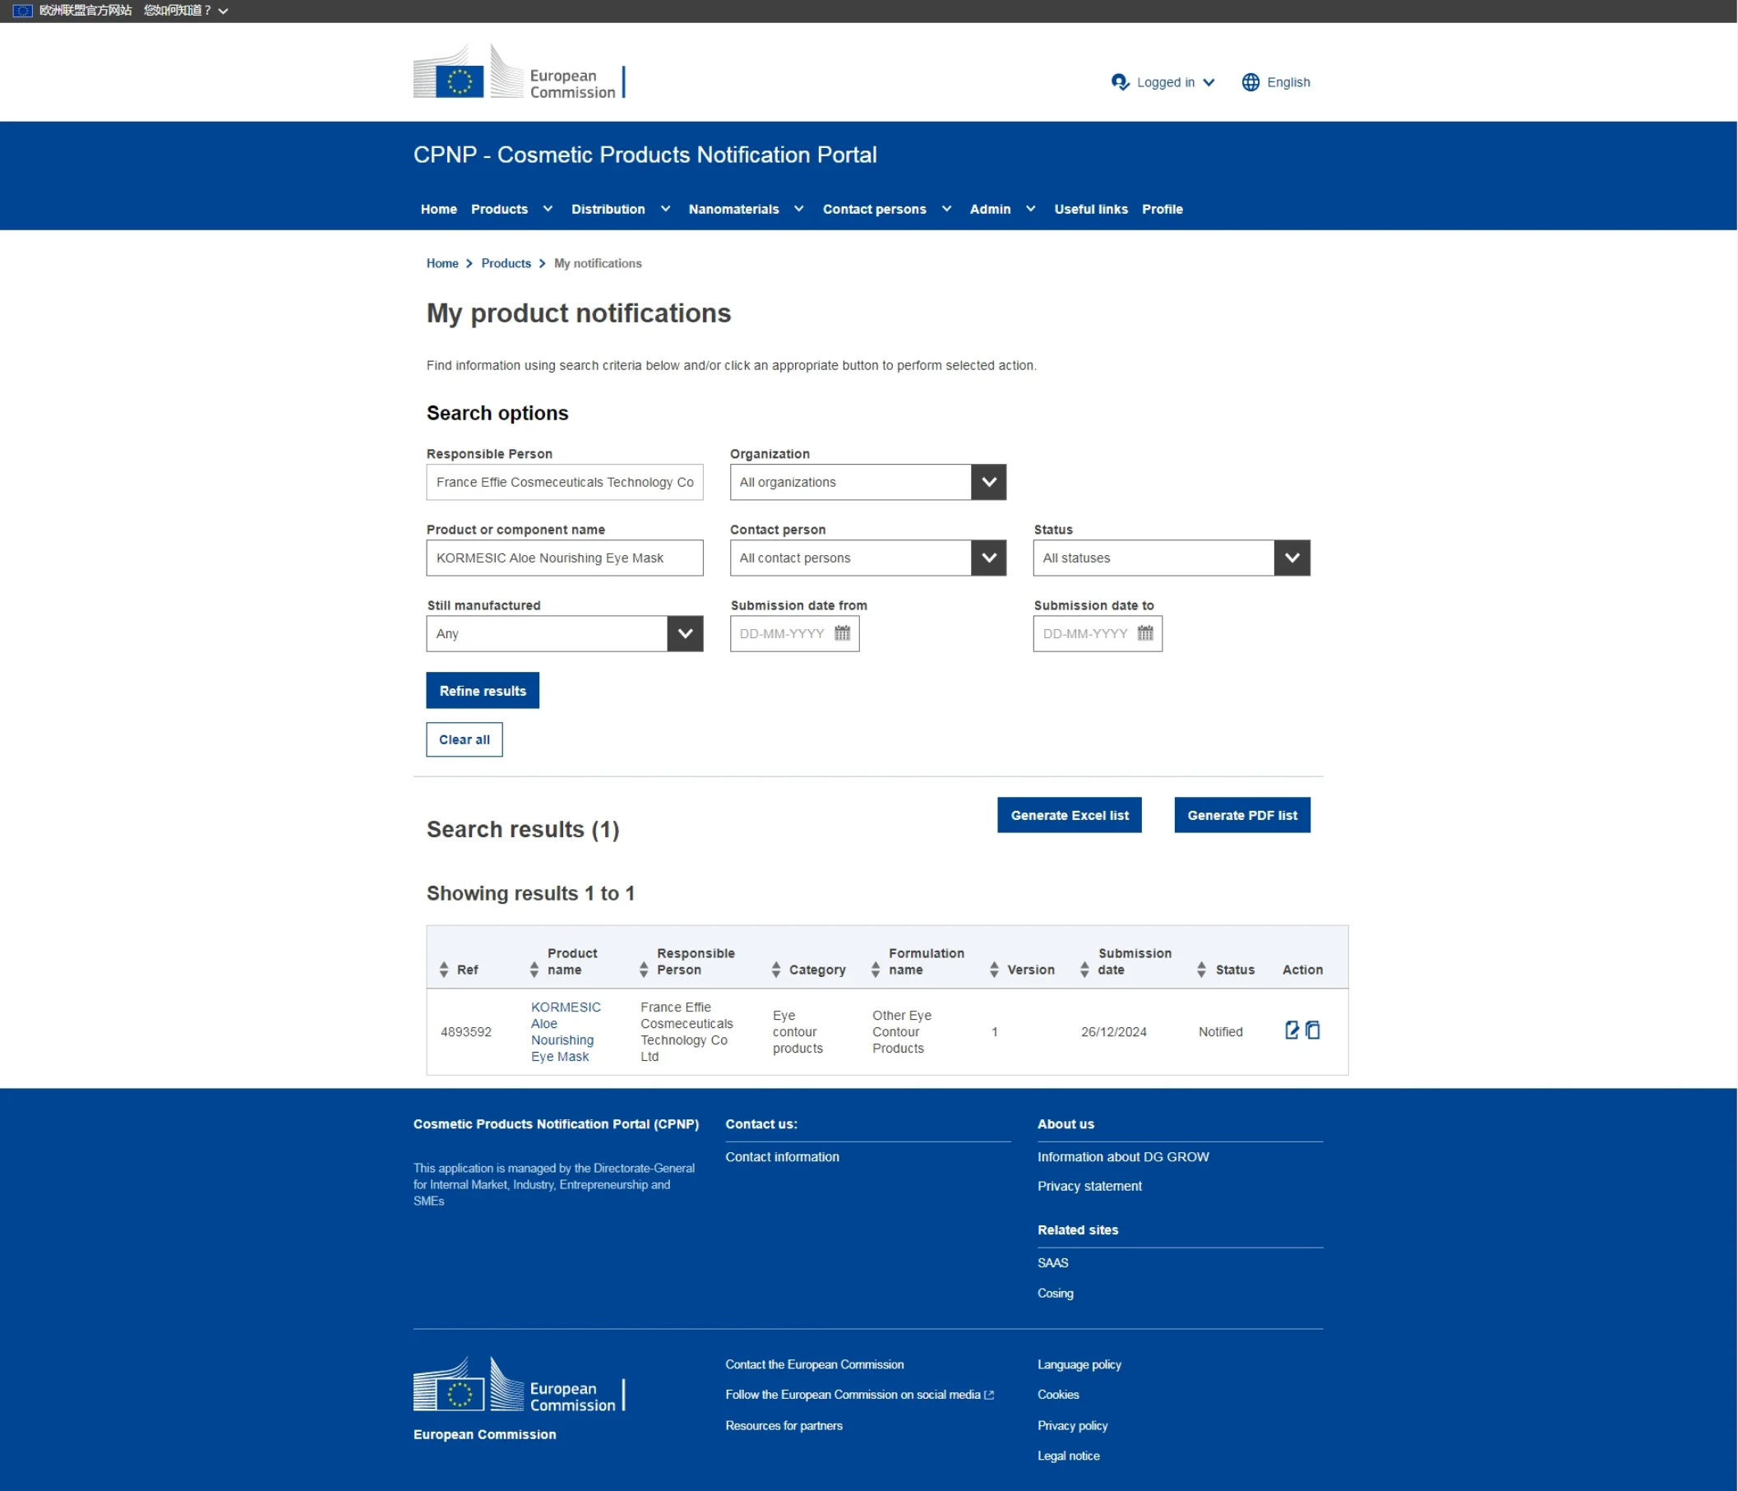Viewport: 1738px width, 1491px height.
Task: Expand the Organization dropdown
Action: (988, 483)
